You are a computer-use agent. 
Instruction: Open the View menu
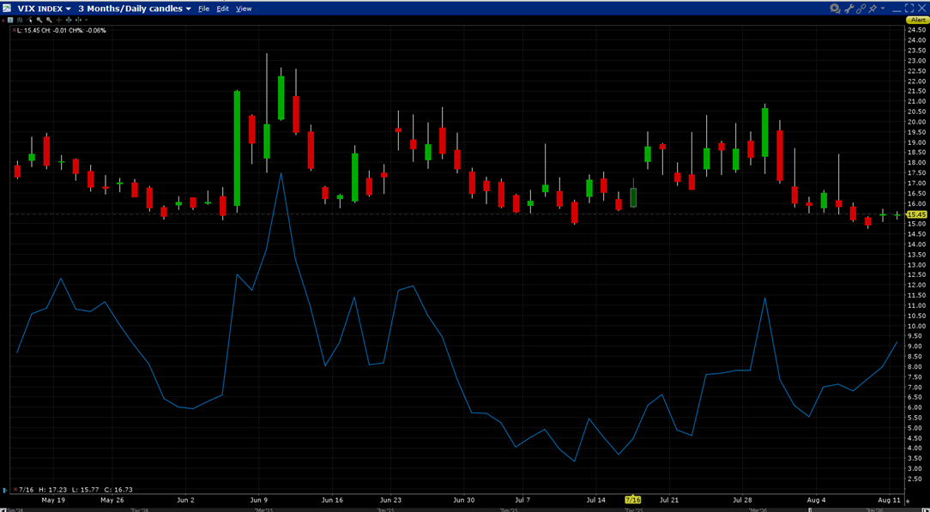(244, 9)
